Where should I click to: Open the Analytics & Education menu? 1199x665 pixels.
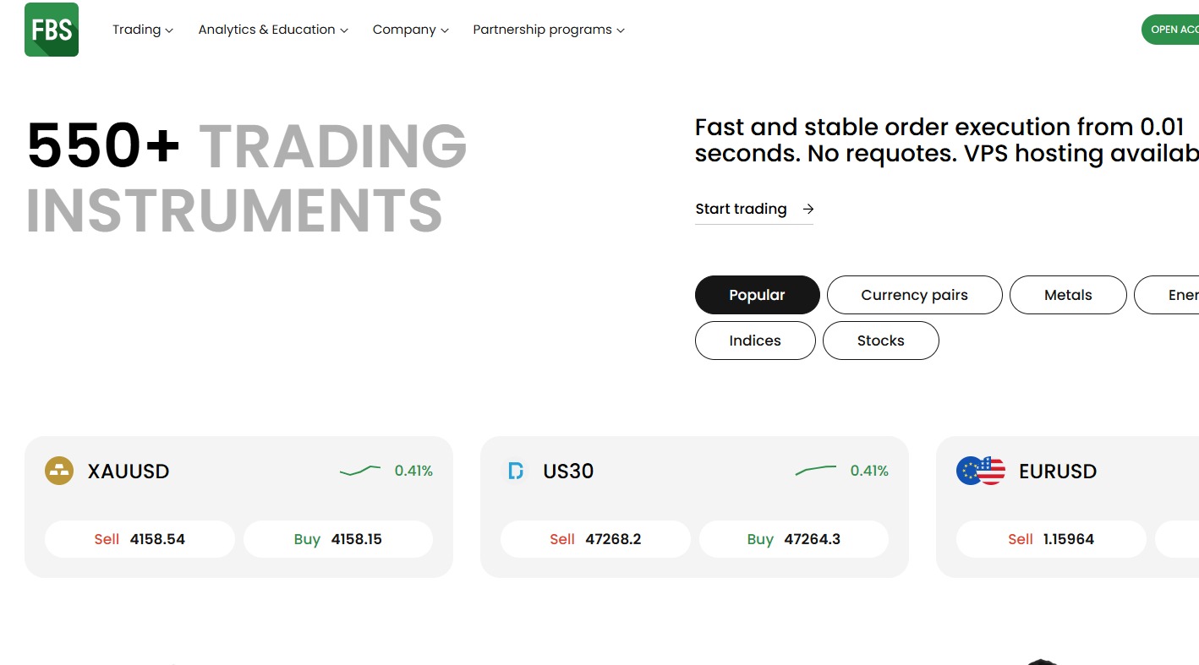click(x=272, y=30)
